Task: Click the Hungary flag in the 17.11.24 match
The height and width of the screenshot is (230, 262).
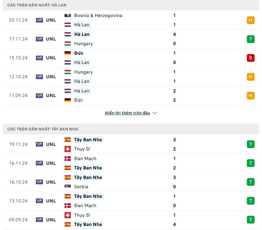Action: click(x=68, y=44)
